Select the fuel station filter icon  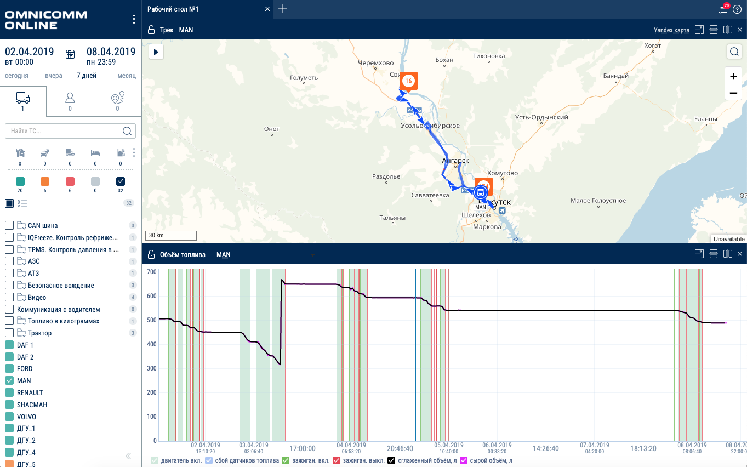(x=120, y=152)
